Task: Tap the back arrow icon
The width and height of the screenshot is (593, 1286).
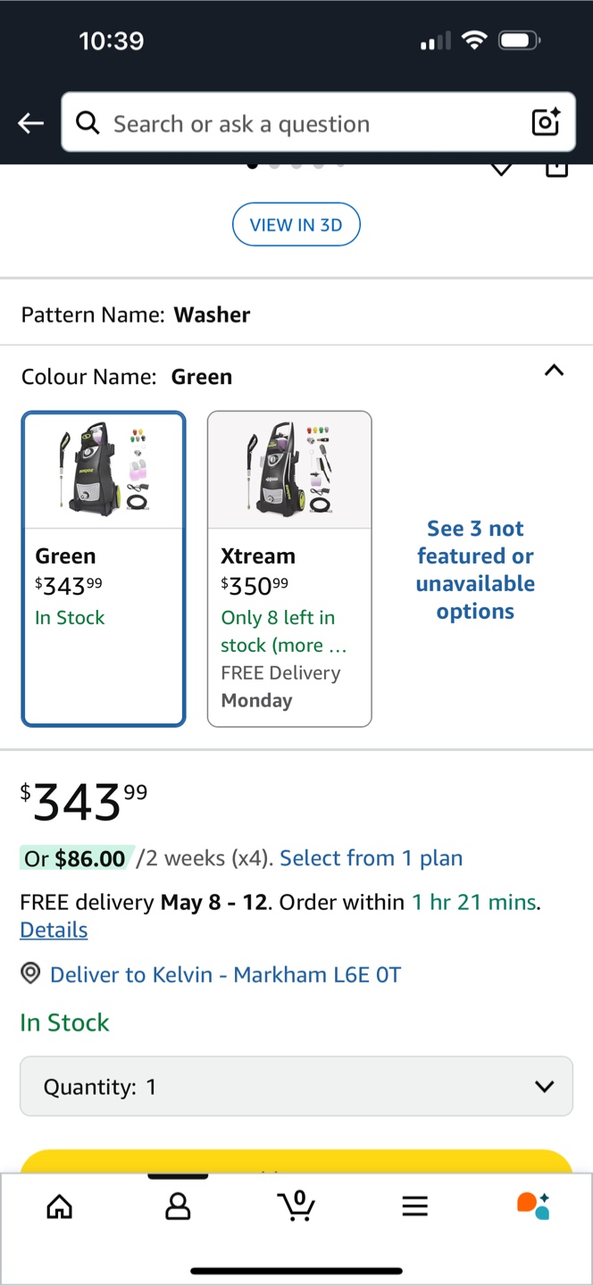Action: click(x=31, y=123)
